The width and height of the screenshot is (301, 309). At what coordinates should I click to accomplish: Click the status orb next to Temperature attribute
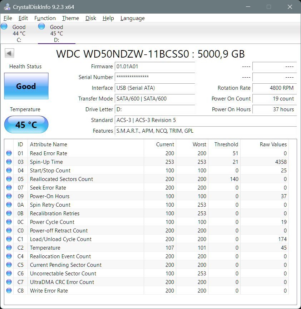coord(9,248)
